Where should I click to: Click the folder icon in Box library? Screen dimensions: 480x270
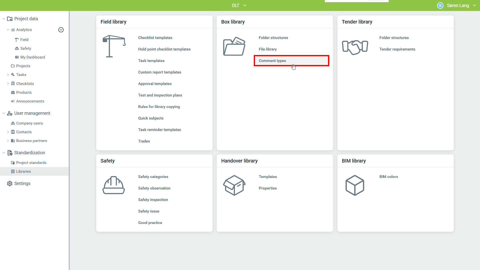tap(234, 46)
